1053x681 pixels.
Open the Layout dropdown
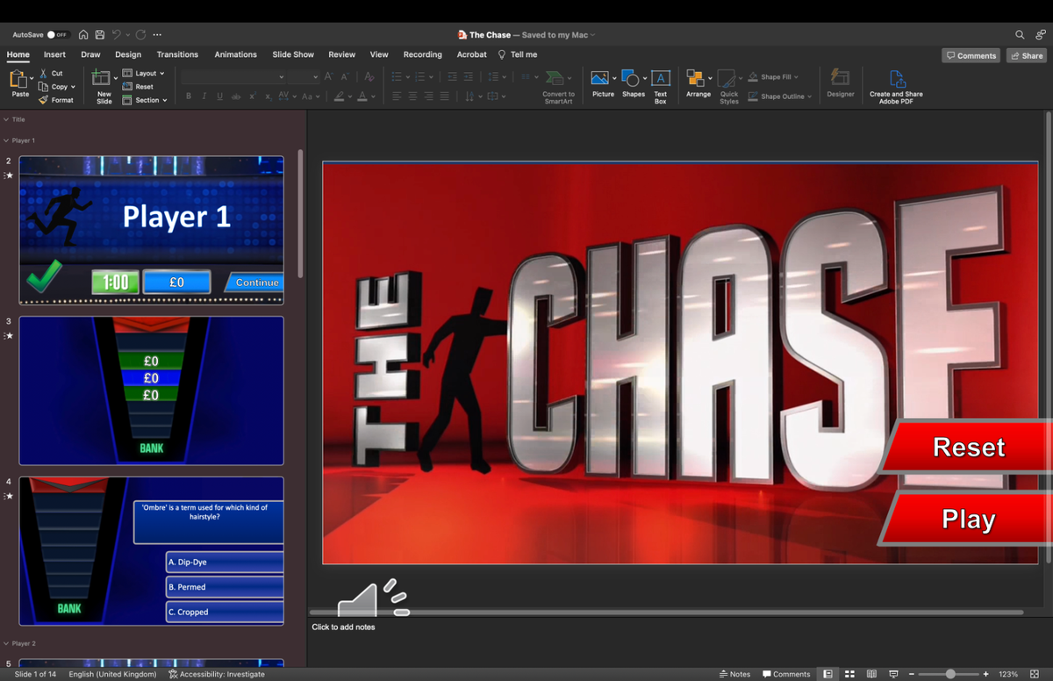point(144,73)
